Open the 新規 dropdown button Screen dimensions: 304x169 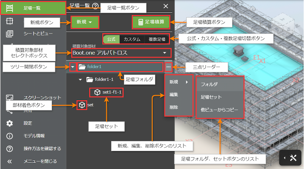click(85, 22)
